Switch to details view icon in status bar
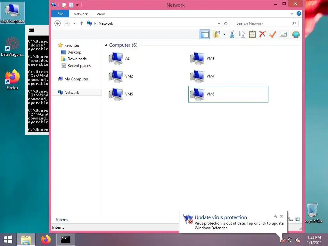 pyautogui.click(x=291, y=219)
